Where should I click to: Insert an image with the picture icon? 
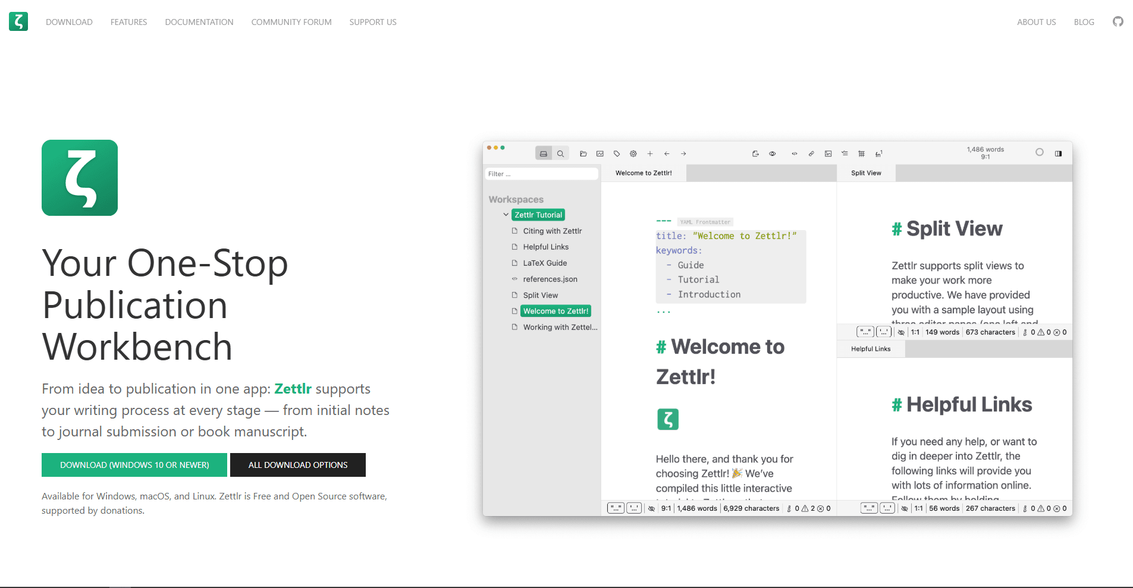[828, 153]
